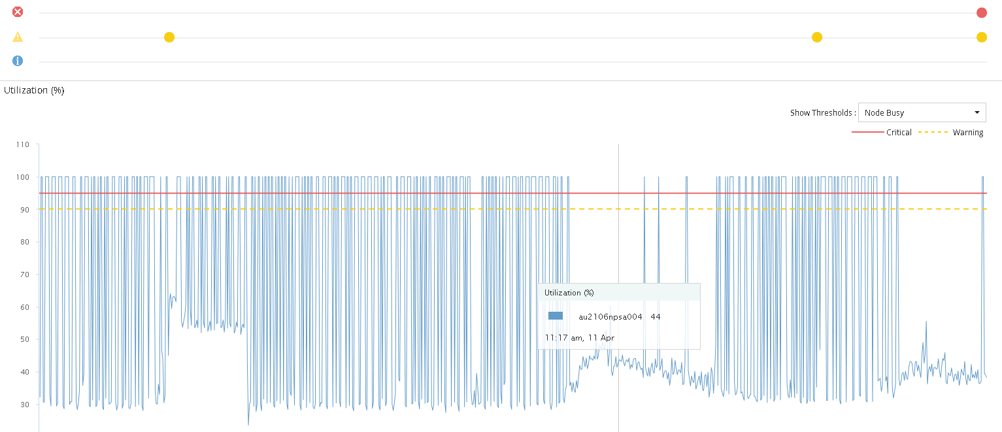Toggle the Critical legend entry
1002x432 pixels.
pyautogui.click(x=882, y=133)
